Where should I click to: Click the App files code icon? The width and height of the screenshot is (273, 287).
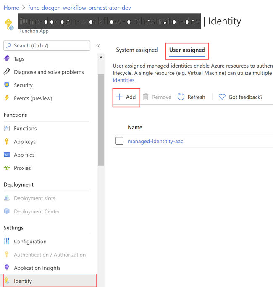click(x=7, y=155)
